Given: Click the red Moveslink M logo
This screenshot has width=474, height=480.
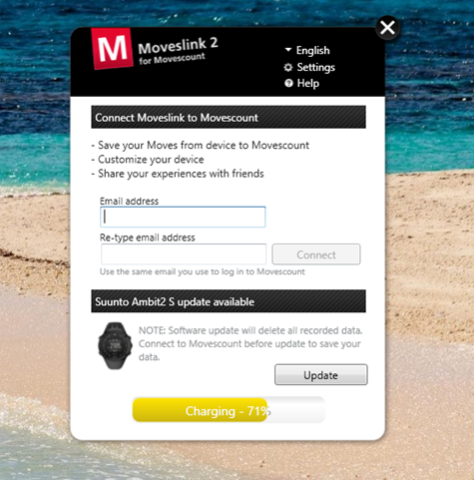Looking at the screenshot, I should pyautogui.click(x=112, y=49).
